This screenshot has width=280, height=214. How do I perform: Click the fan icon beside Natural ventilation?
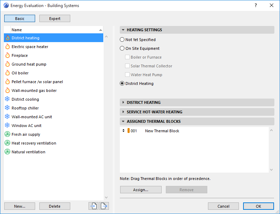click(x=7, y=152)
